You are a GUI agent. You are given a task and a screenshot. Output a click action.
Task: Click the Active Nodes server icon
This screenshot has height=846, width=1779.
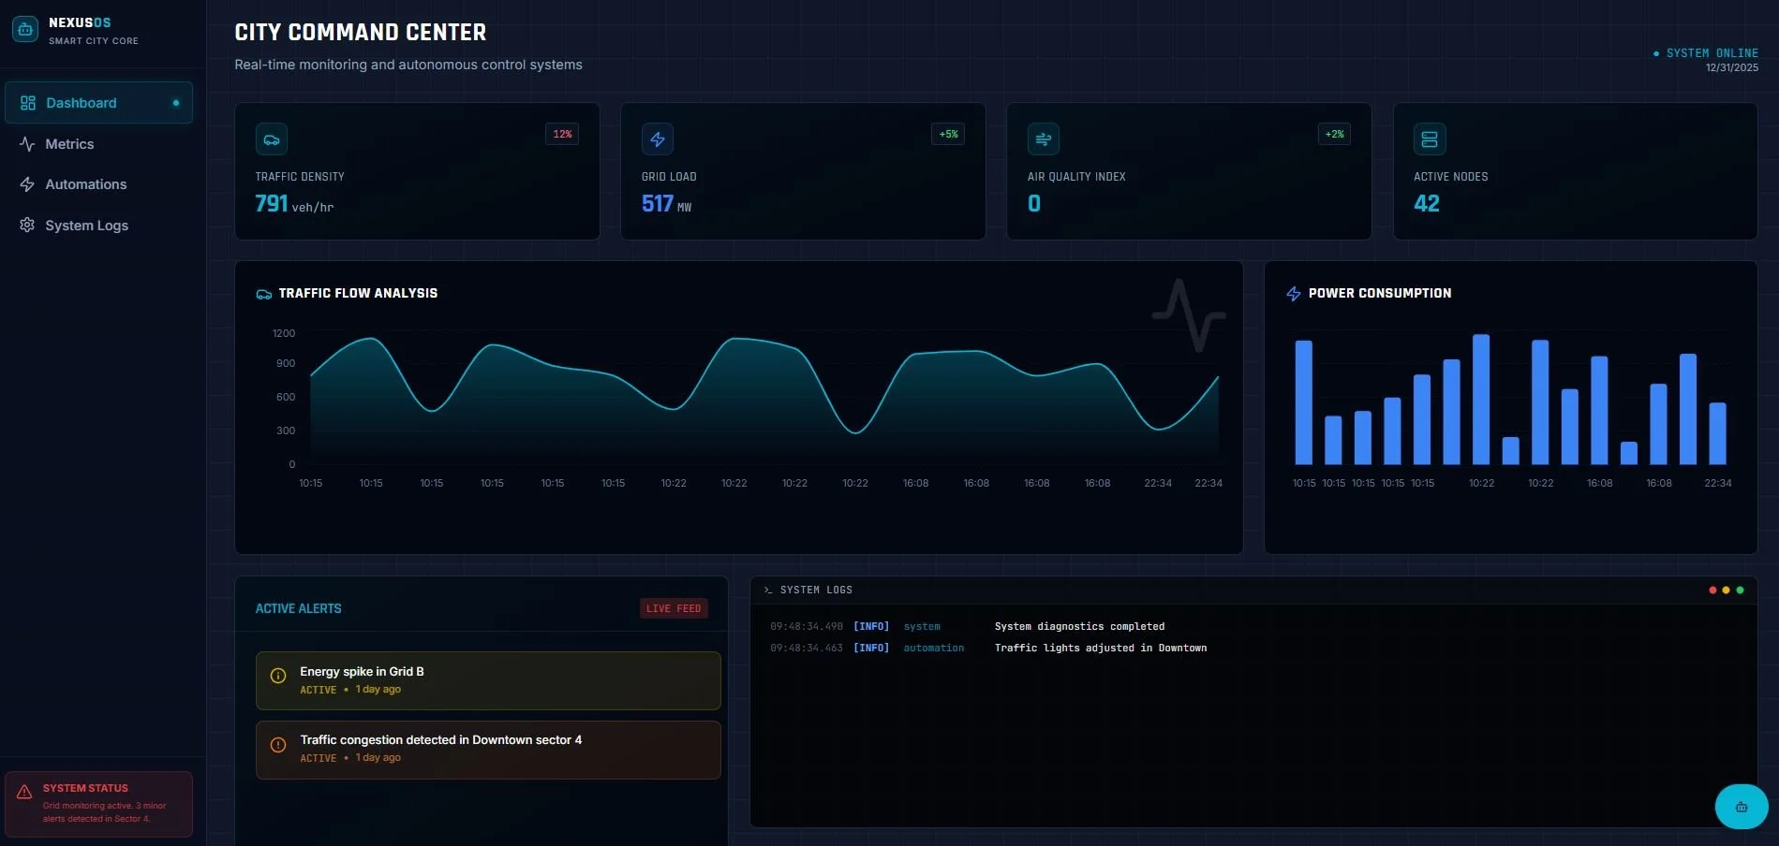(1430, 139)
